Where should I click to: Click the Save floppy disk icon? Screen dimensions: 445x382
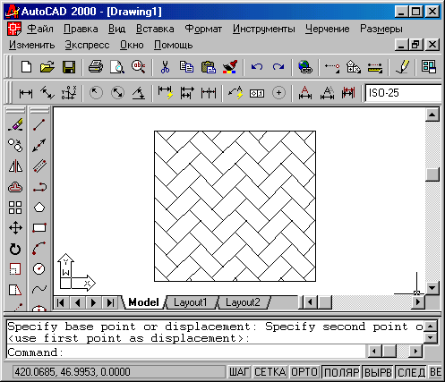[x=69, y=67]
